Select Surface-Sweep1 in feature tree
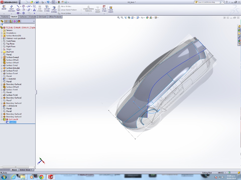This screenshot has height=180, width=241. (13, 57)
